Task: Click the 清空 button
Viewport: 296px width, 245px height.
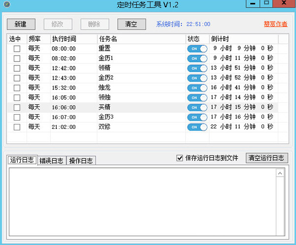Action: [x=132, y=24]
